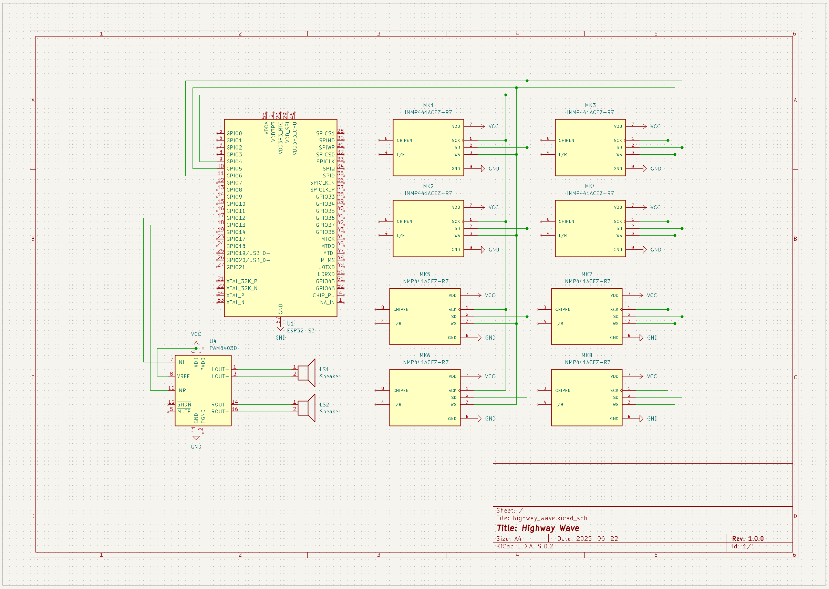Click the topmost junction dot on the wire bus
Screen dimensions: 829x589
[527, 81]
